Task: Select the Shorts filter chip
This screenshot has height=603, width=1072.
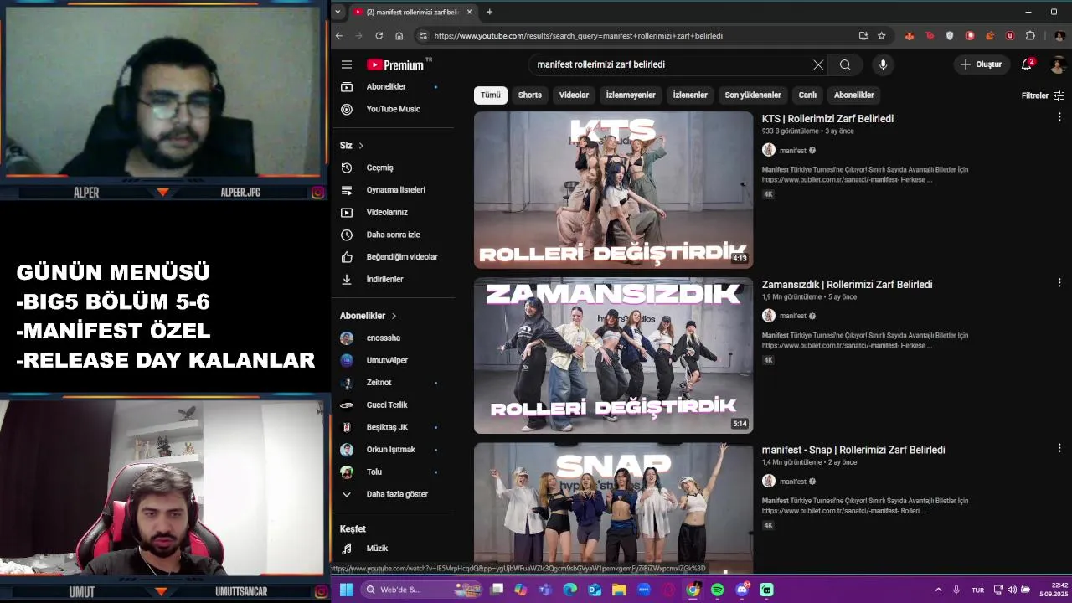Action: coord(530,95)
